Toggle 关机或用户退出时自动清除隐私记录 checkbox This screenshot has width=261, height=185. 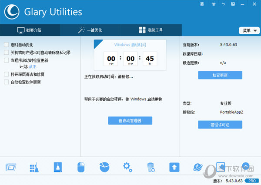pyautogui.click(x=7, y=53)
